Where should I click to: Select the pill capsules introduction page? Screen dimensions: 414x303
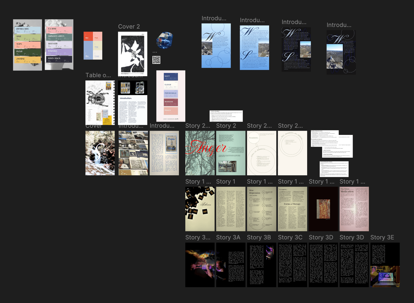click(132, 103)
